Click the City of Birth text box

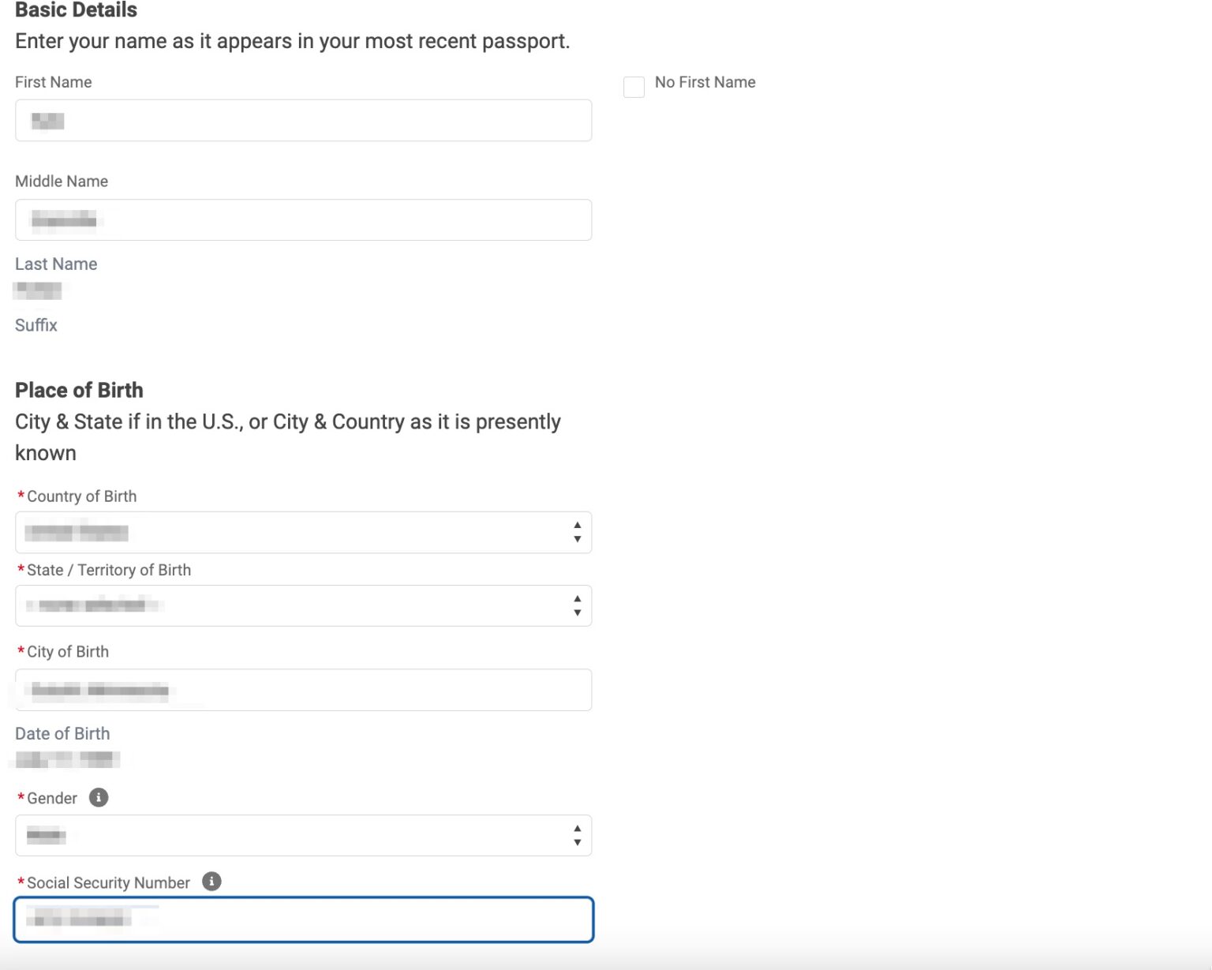(x=303, y=689)
